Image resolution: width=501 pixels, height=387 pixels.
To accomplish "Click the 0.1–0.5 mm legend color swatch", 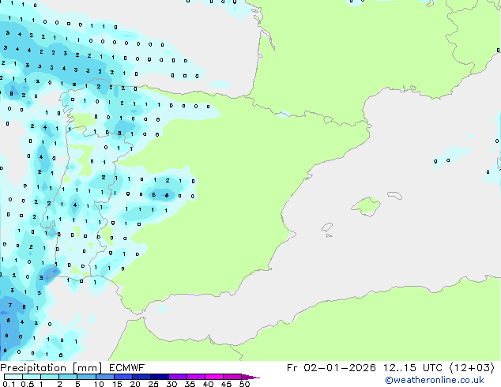I will 13,377.
